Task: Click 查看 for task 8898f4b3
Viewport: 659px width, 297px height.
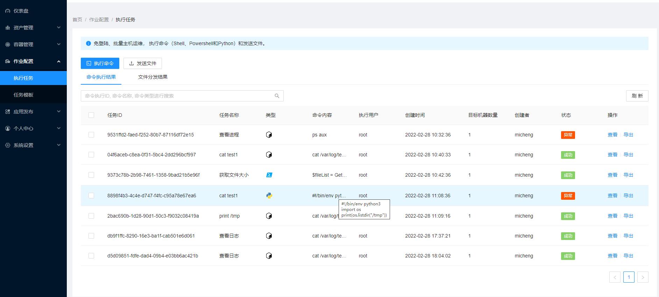Action: click(x=612, y=196)
